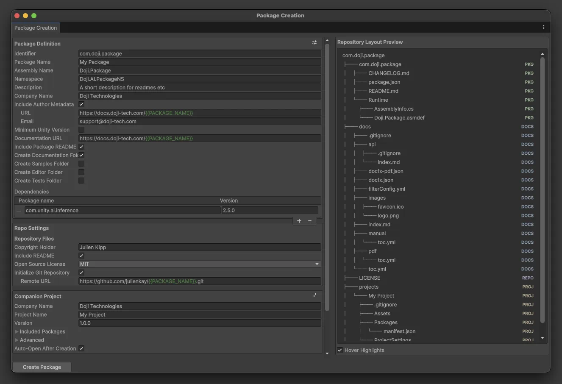Toggle Hover Highlights checkbox

[x=340, y=350]
